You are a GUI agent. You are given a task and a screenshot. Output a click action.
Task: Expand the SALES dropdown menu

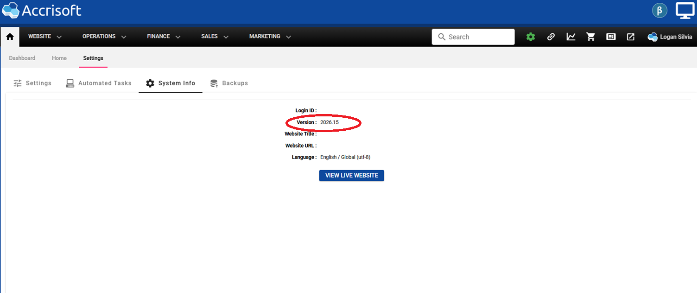[x=215, y=37]
